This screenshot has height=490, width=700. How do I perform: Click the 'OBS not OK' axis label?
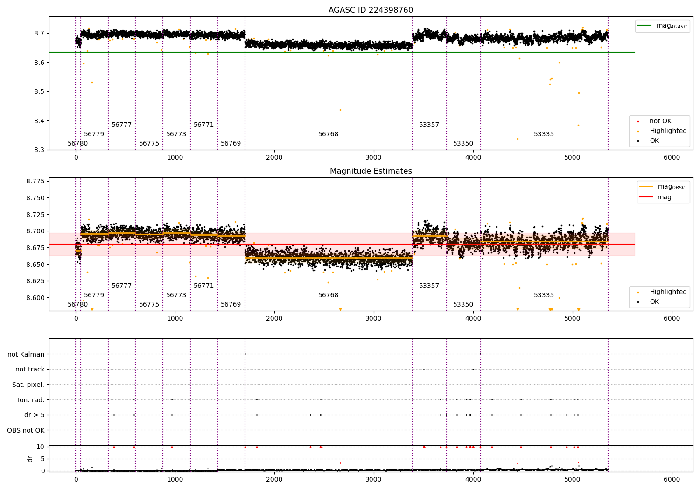tap(26, 430)
